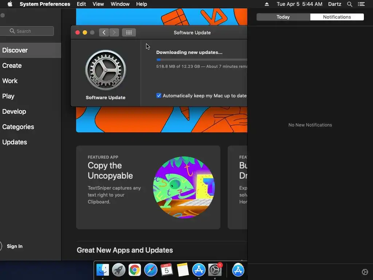Open Finder from the Dock
Screen dimensions: 373x280
pyautogui.click(x=103, y=270)
